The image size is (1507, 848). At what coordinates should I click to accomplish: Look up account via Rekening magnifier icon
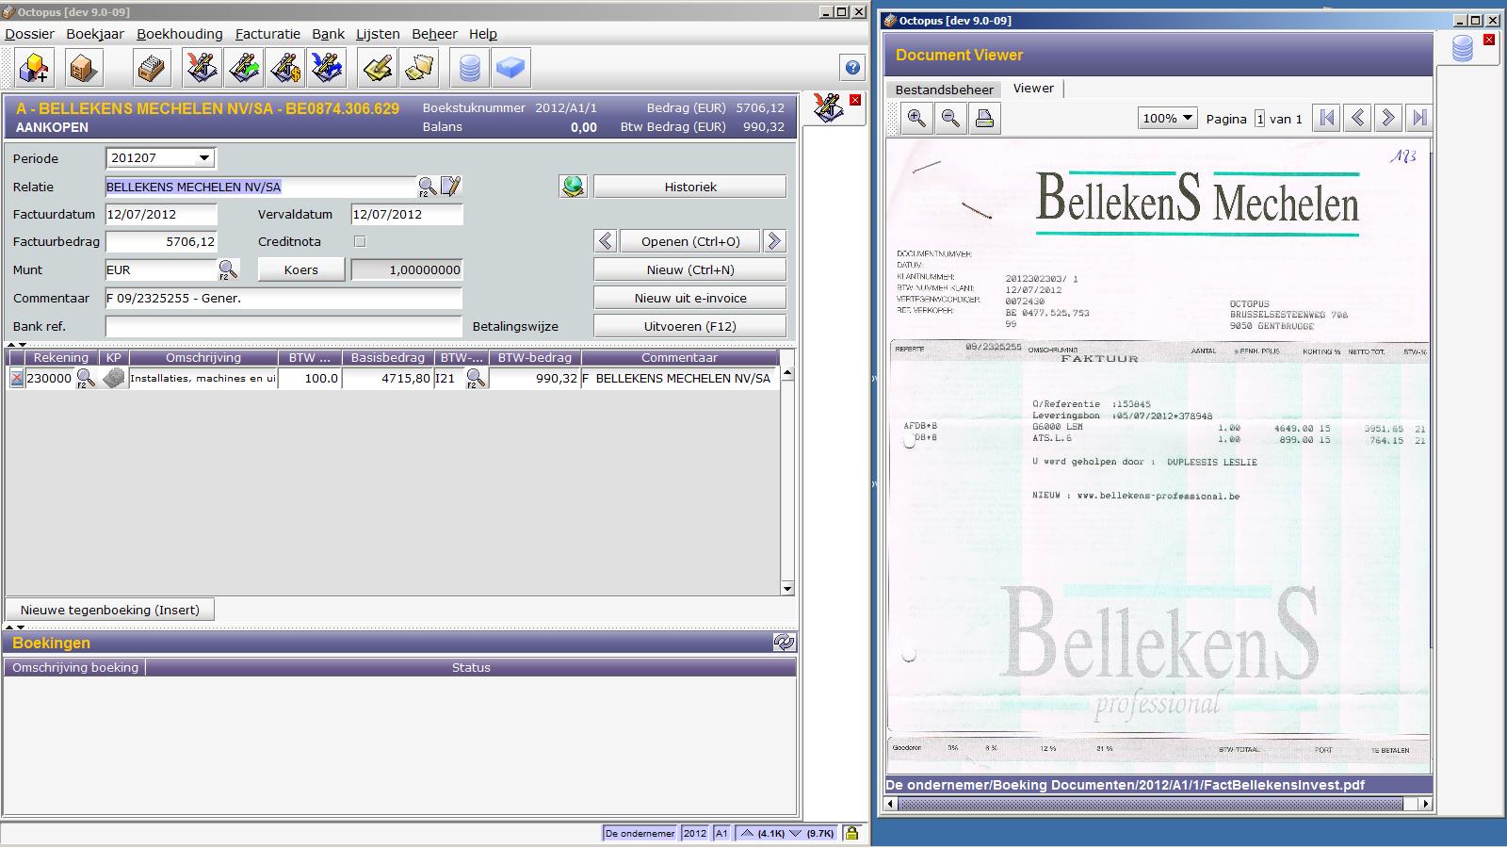(86, 379)
